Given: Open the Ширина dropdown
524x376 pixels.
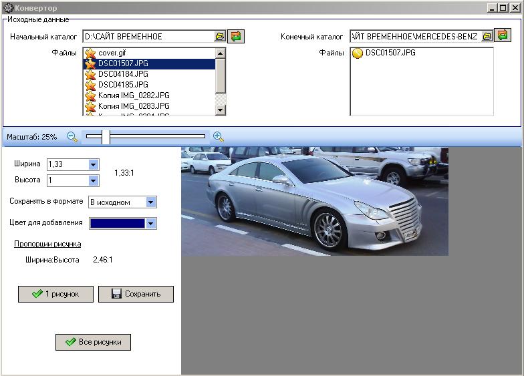Looking at the screenshot, I should [x=94, y=164].
